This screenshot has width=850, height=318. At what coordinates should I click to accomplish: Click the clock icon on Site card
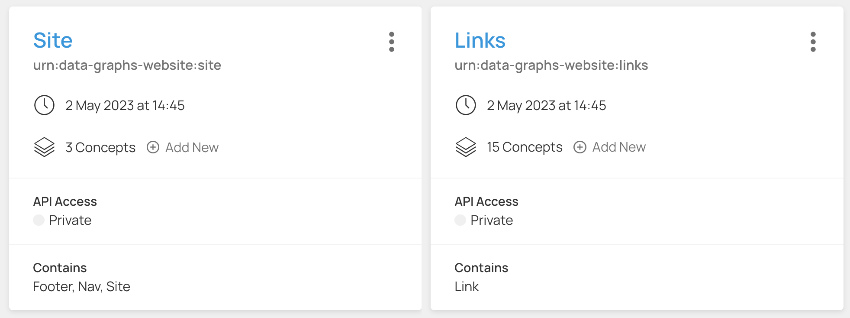pos(44,105)
